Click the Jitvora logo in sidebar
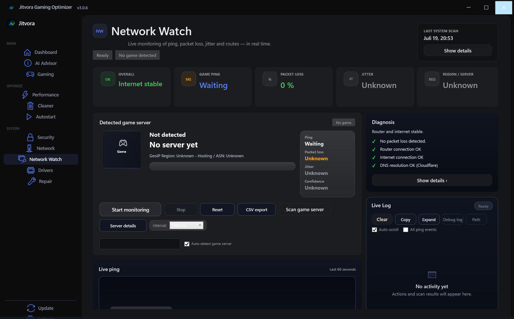This screenshot has width=514, height=319. 12,24
